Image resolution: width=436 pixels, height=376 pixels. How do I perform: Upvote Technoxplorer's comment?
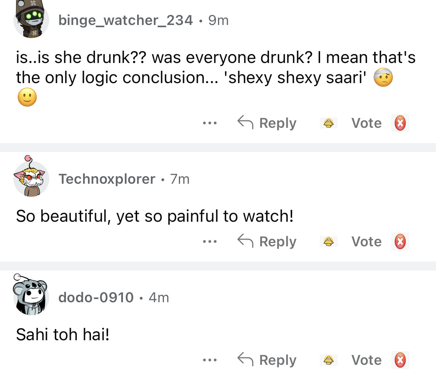328,241
